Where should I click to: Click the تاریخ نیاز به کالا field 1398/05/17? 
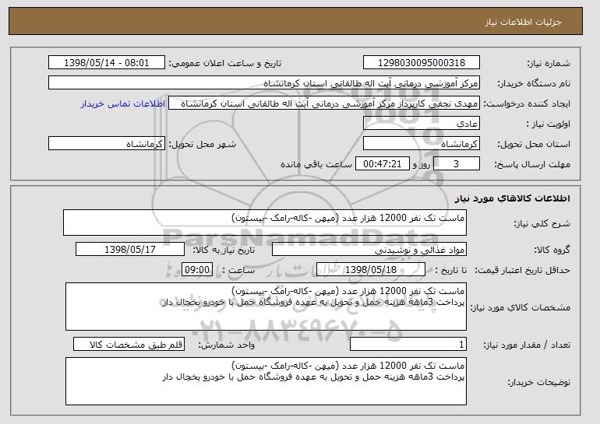(x=130, y=250)
